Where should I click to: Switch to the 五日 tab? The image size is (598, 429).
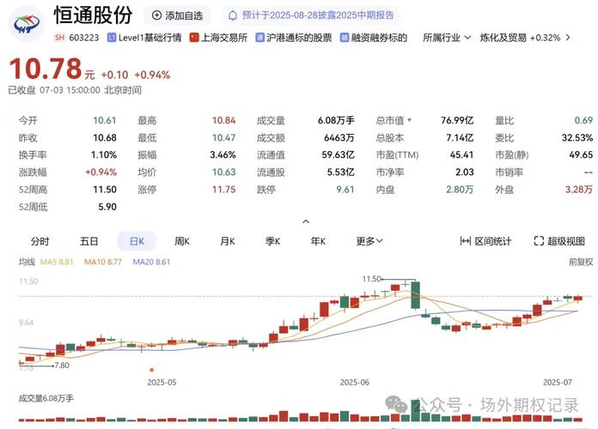coord(88,241)
